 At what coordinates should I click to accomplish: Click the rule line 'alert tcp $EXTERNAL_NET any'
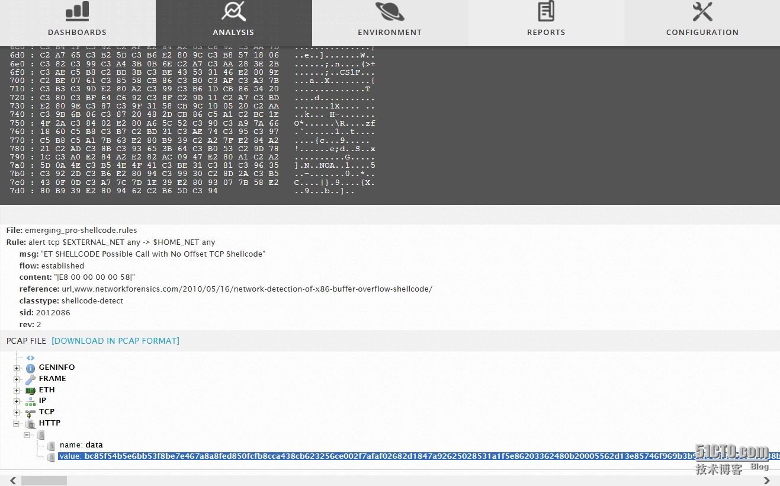(x=111, y=242)
